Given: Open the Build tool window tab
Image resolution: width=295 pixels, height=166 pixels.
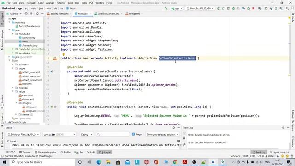Looking at the screenshot, I should [x=91, y=152].
